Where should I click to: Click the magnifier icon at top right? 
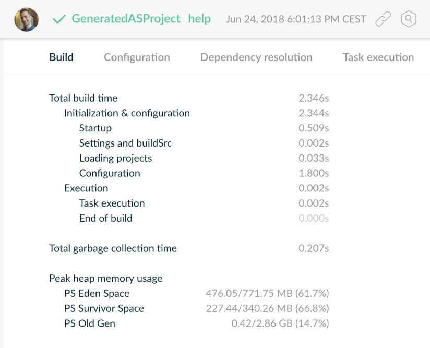(x=409, y=18)
